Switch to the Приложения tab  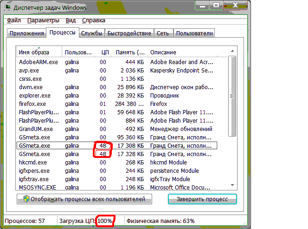tap(26, 33)
